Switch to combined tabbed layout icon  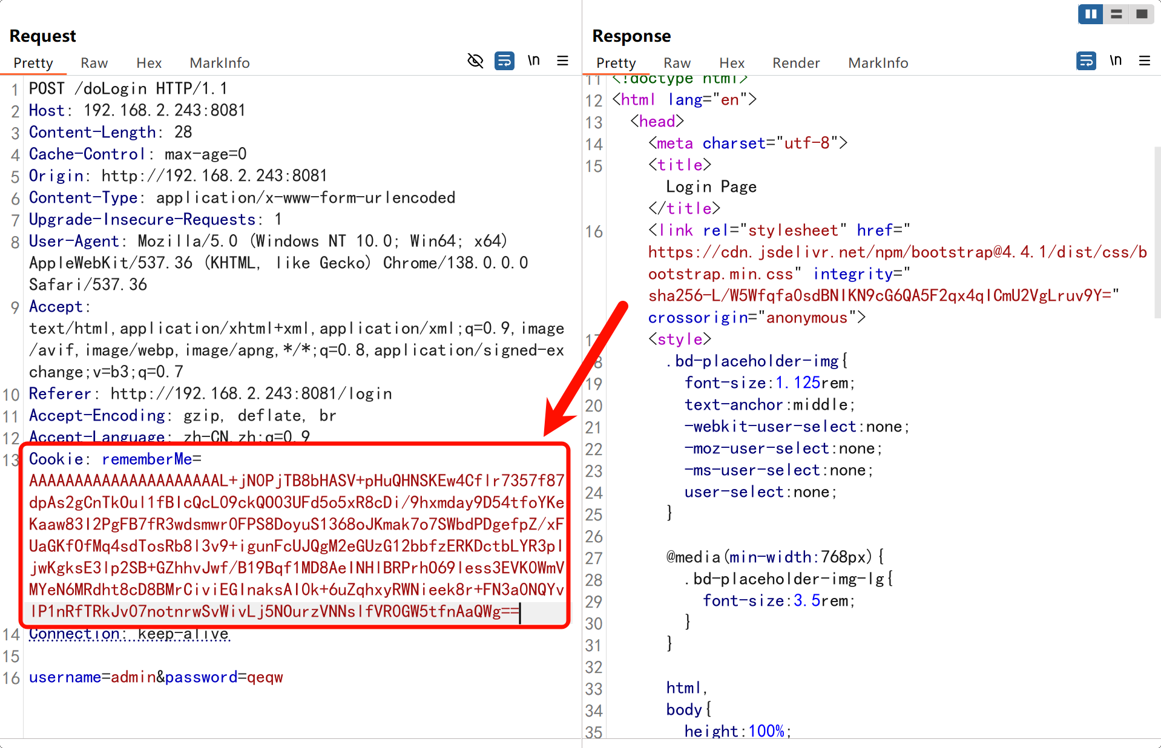pyautogui.click(x=1142, y=14)
